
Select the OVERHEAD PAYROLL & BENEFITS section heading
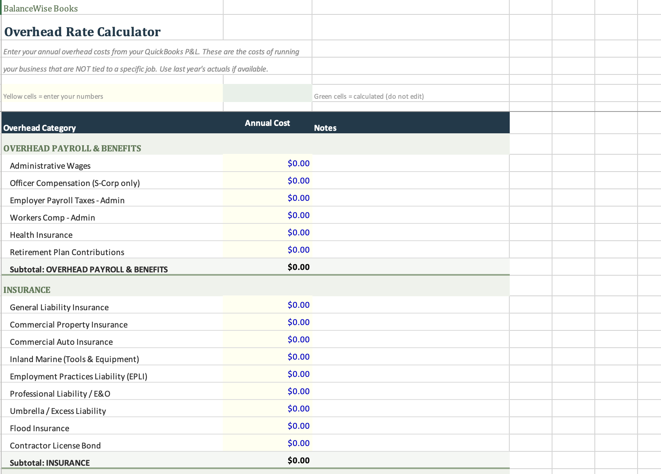72,148
